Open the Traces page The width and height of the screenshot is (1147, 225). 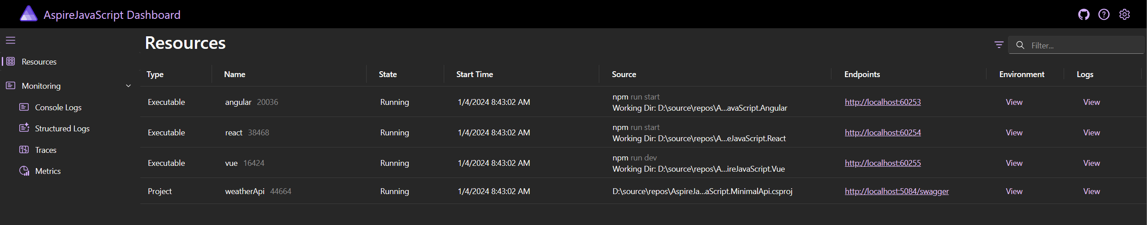46,150
